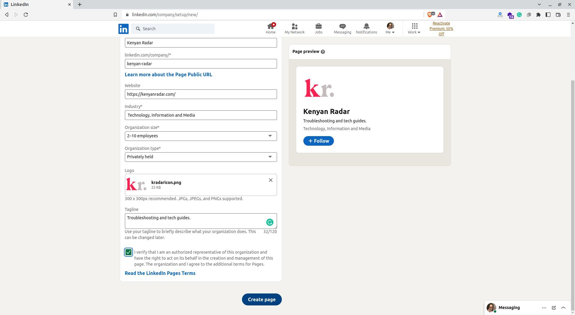Expand the Organization type dropdown
Viewport: 575px width, 315px height.
coord(270,157)
